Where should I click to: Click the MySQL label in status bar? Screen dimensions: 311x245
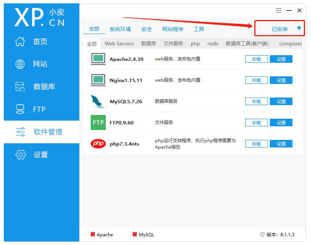(146, 235)
